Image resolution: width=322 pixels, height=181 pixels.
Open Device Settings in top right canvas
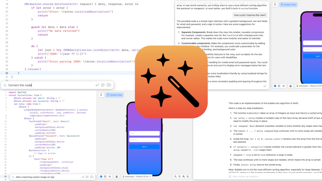291,86
